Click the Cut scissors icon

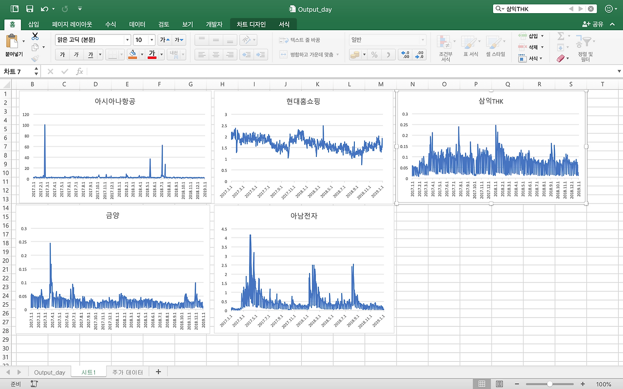click(x=35, y=36)
